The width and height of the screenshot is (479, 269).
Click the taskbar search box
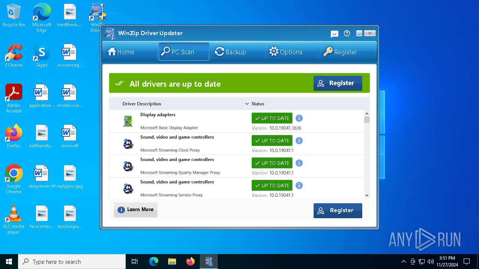click(72, 262)
